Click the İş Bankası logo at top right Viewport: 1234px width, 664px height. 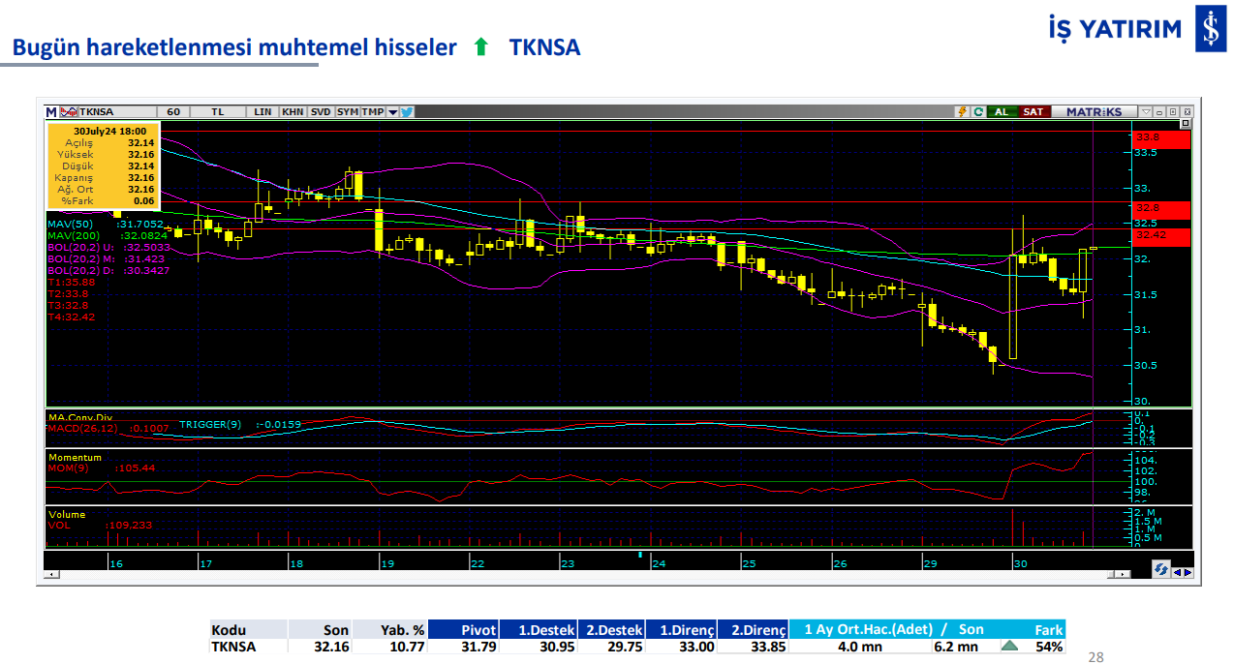coord(1212,27)
